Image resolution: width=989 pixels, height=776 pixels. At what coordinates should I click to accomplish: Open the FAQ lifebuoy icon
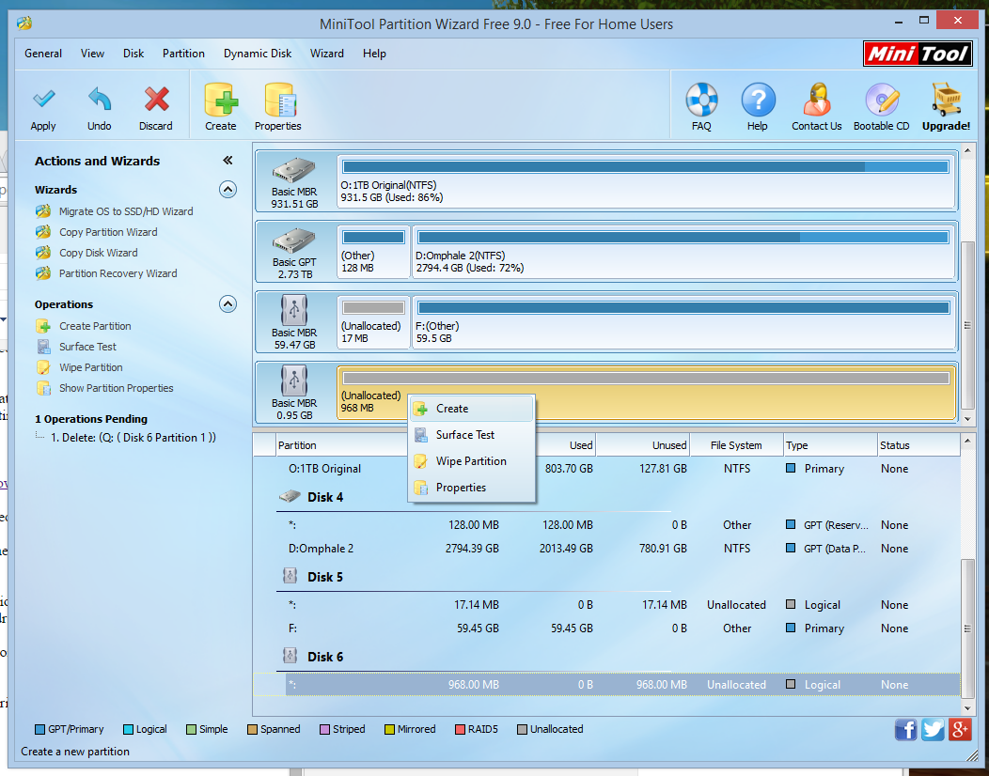701,100
